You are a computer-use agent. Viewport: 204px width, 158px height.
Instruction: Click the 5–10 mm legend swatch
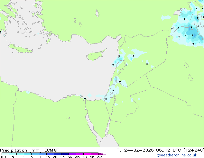(35, 154)
